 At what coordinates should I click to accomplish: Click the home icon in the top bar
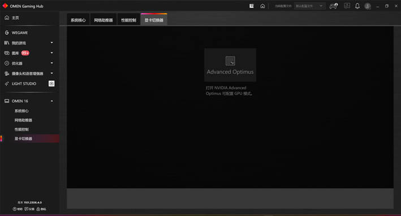click(x=262, y=6)
